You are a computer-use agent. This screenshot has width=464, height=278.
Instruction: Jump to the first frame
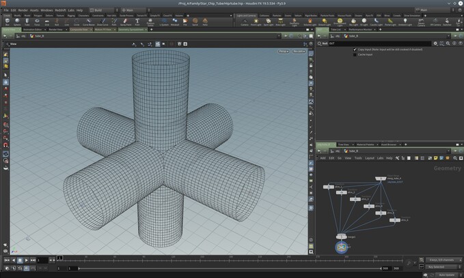(x=7, y=260)
